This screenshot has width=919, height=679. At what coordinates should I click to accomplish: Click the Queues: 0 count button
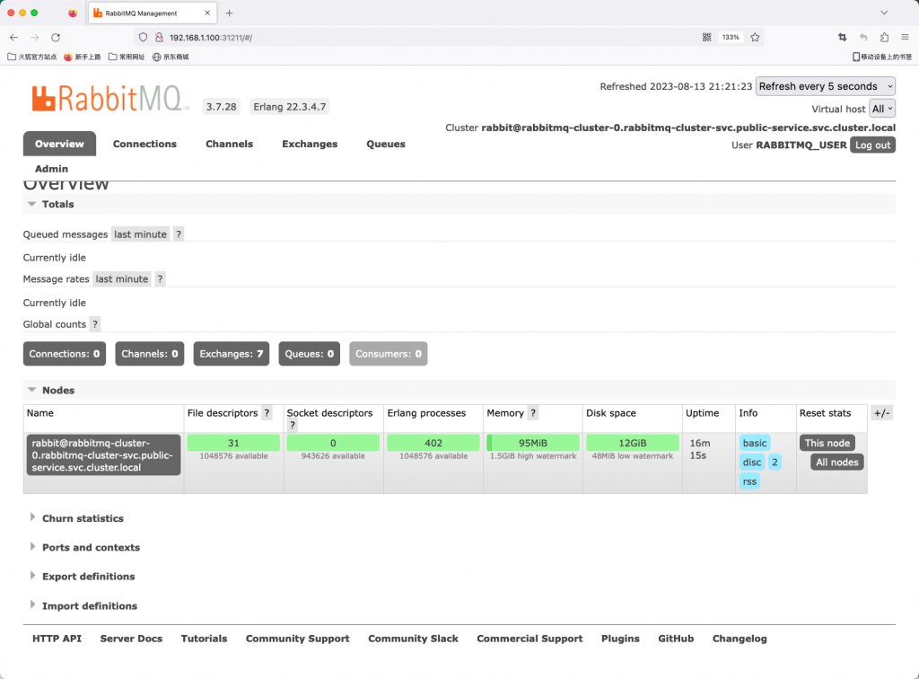pos(309,354)
